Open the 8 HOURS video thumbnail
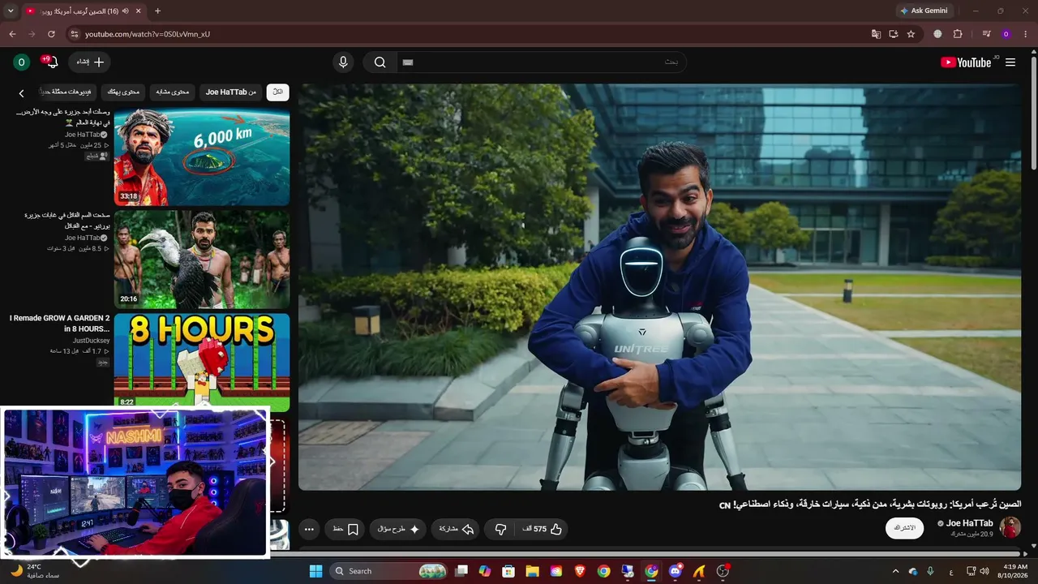Image resolution: width=1038 pixels, height=584 pixels. click(x=202, y=360)
